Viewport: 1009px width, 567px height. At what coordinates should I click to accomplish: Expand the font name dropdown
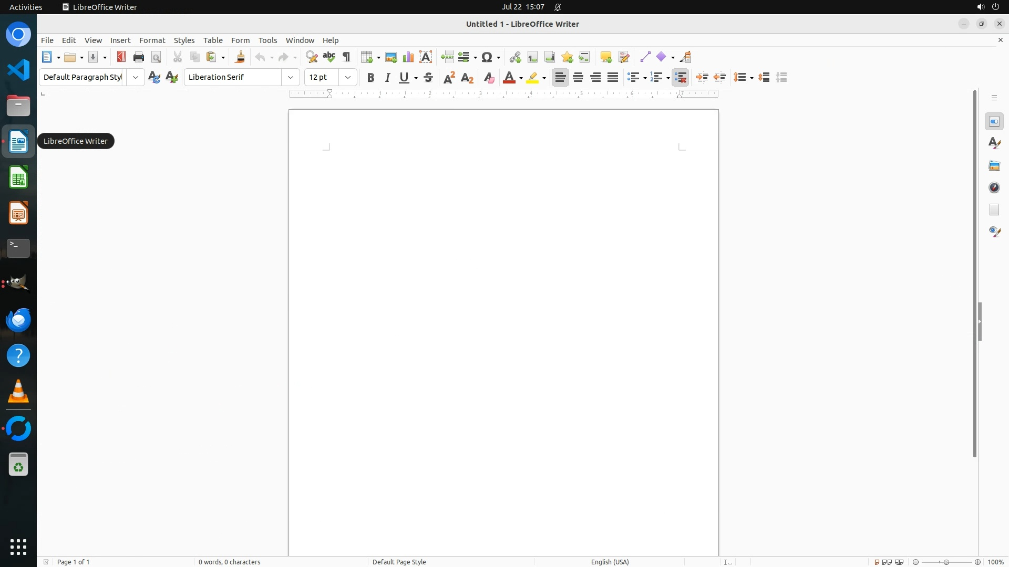291,78
